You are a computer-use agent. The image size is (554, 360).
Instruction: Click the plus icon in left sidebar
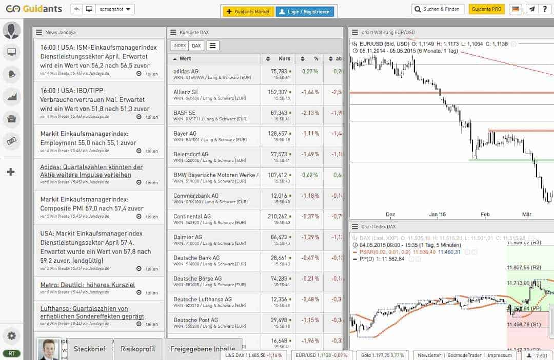click(11, 172)
